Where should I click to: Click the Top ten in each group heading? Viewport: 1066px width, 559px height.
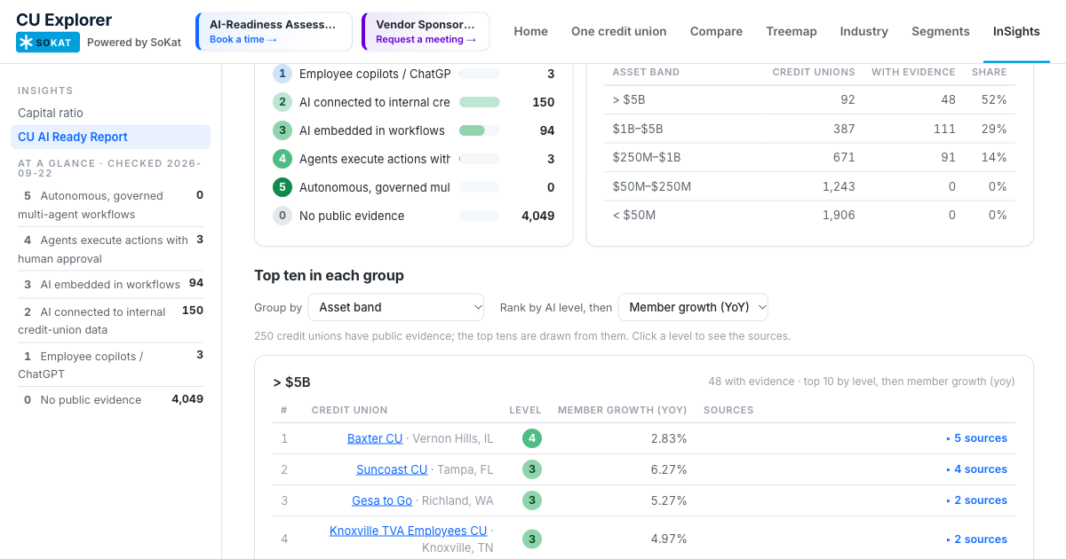click(329, 275)
